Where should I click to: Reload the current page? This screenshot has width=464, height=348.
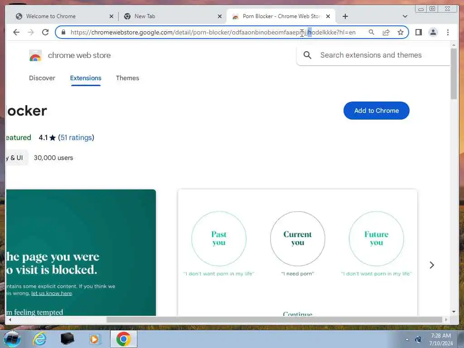click(x=45, y=32)
